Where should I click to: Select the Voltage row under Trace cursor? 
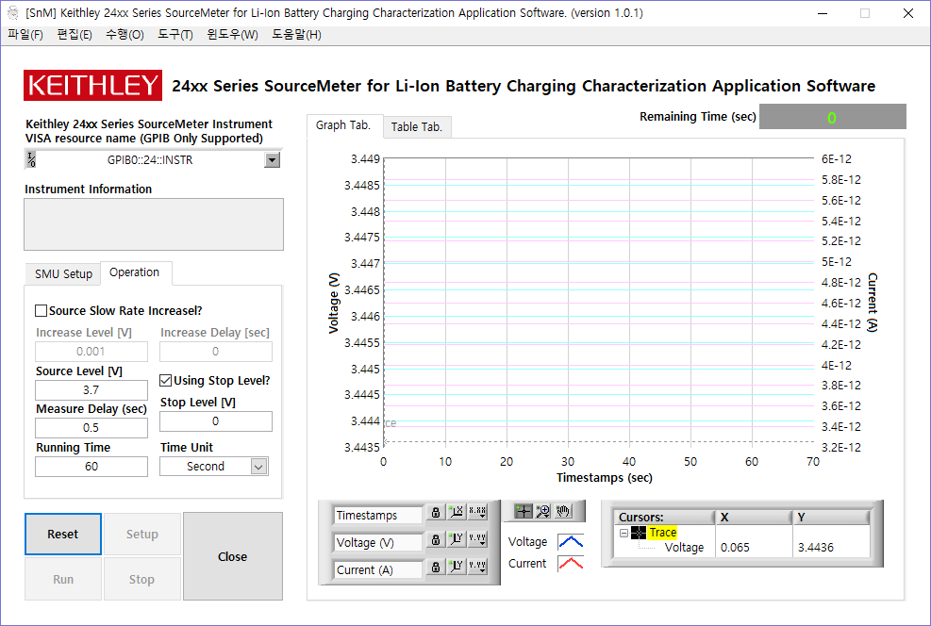(684, 548)
